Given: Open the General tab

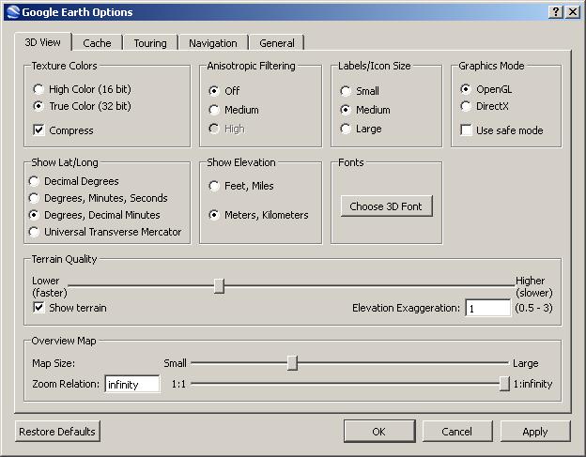Looking at the screenshot, I should point(277,43).
